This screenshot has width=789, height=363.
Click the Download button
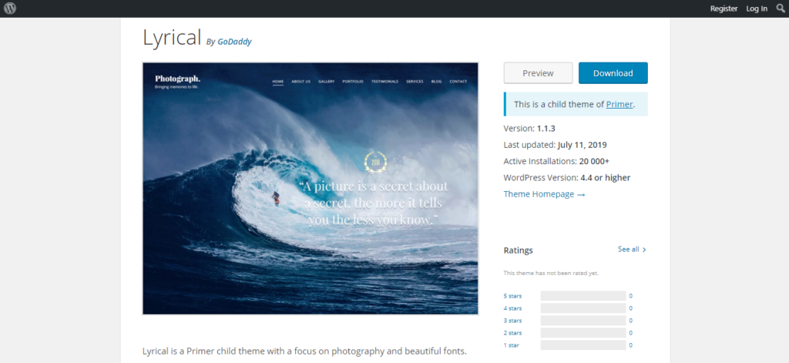613,73
